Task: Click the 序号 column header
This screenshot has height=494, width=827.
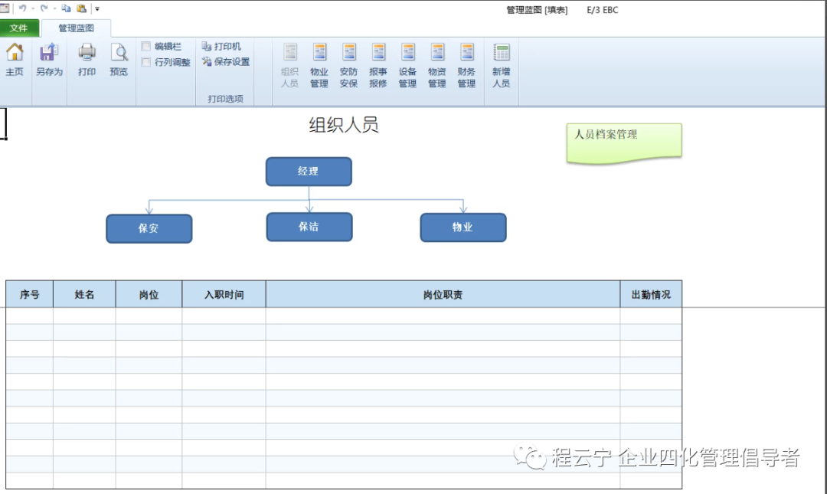Action: coord(30,294)
